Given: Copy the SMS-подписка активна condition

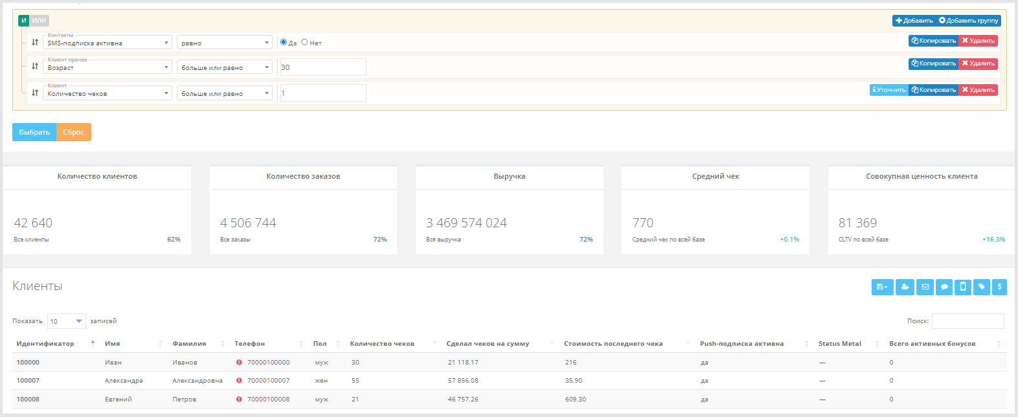Looking at the screenshot, I should (x=933, y=41).
